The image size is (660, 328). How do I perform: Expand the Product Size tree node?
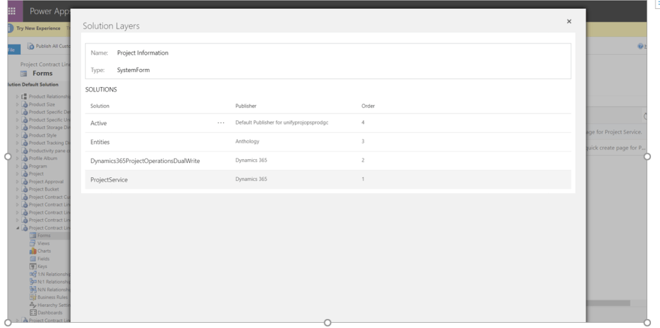point(18,104)
